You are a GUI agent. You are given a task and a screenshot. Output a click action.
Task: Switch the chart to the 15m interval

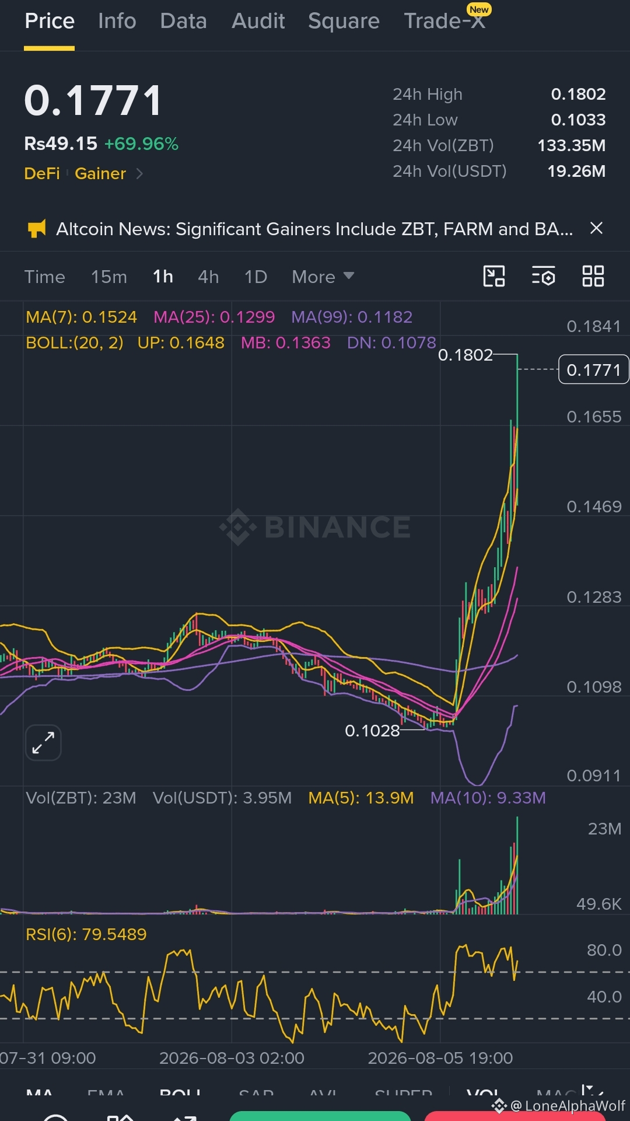109,277
